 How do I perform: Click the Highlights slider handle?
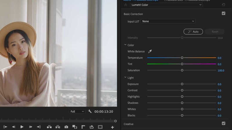(x=182, y=96)
